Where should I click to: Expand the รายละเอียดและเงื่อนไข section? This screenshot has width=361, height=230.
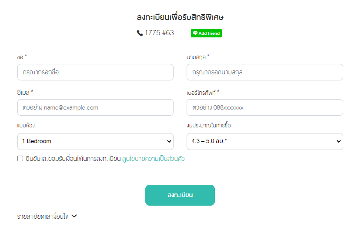coord(47,217)
